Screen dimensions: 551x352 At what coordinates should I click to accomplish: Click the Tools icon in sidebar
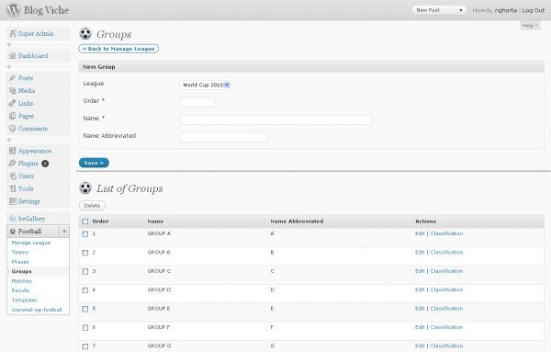(x=13, y=188)
